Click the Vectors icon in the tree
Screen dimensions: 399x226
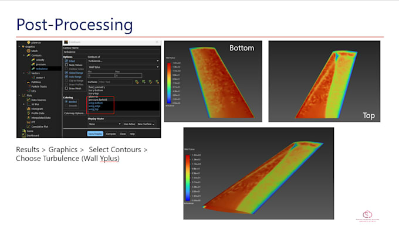29,73
